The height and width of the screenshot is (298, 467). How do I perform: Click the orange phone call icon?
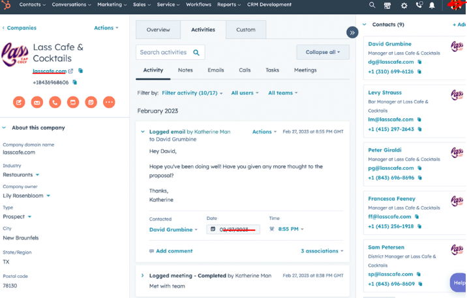pyautogui.click(x=55, y=102)
